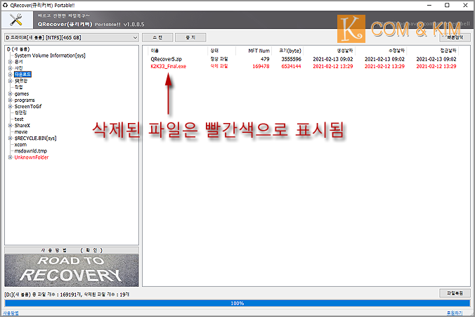Select the test folder
Viewport: 475px width, 317px height.
click(x=19, y=119)
